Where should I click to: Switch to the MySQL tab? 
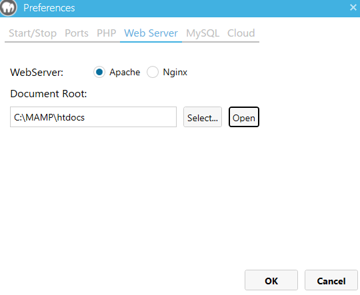coord(203,33)
